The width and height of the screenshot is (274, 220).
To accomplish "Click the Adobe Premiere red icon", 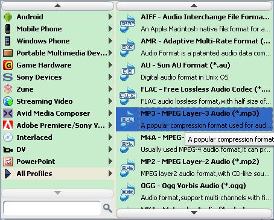I will pyautogui.click(x=8, y=125).
